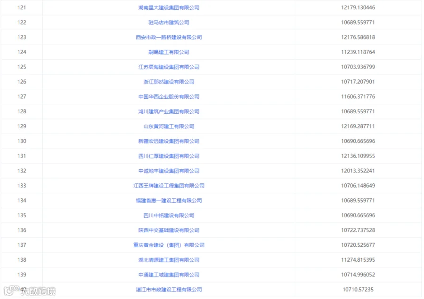Click the 中国华西企业股份有限公司 link
Image resolution: width=424 pixels, height=299 pixels.
tap(169, 96)
